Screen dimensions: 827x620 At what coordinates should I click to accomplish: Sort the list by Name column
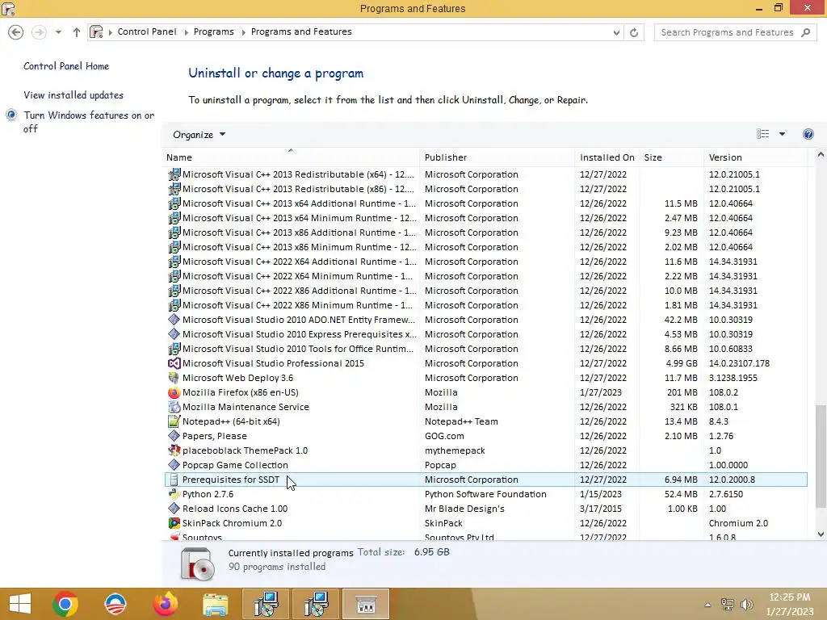coord(291,157)
